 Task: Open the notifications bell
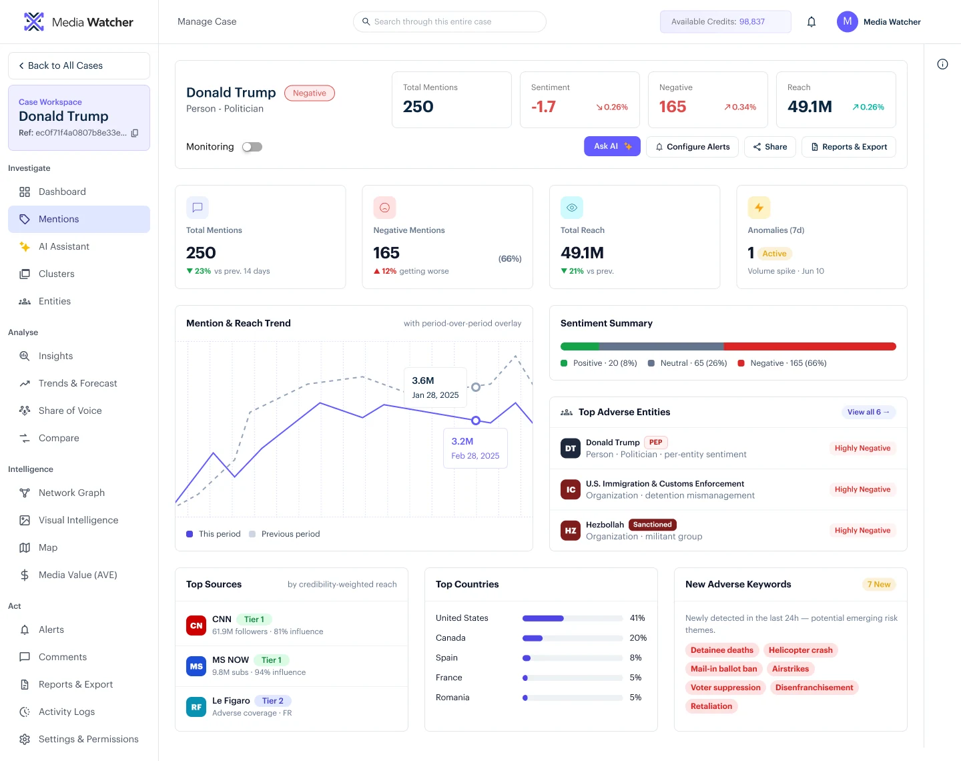[x=812, y=22]
